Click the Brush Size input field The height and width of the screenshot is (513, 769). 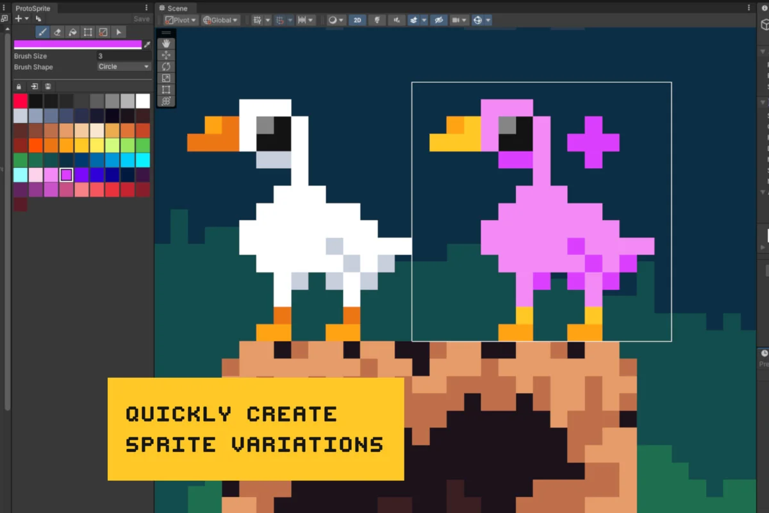tap(124, 56)
